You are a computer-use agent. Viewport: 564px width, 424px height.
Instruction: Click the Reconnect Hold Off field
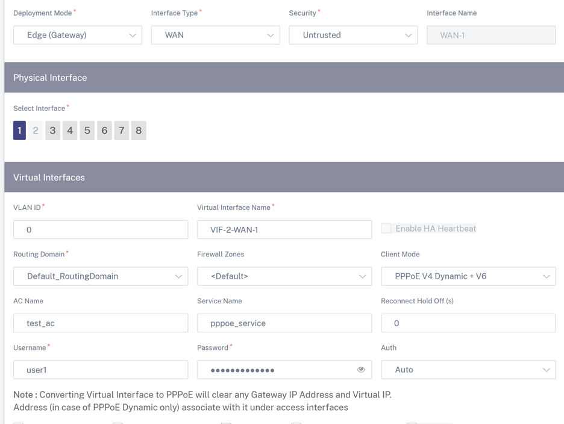pos(468,323)
